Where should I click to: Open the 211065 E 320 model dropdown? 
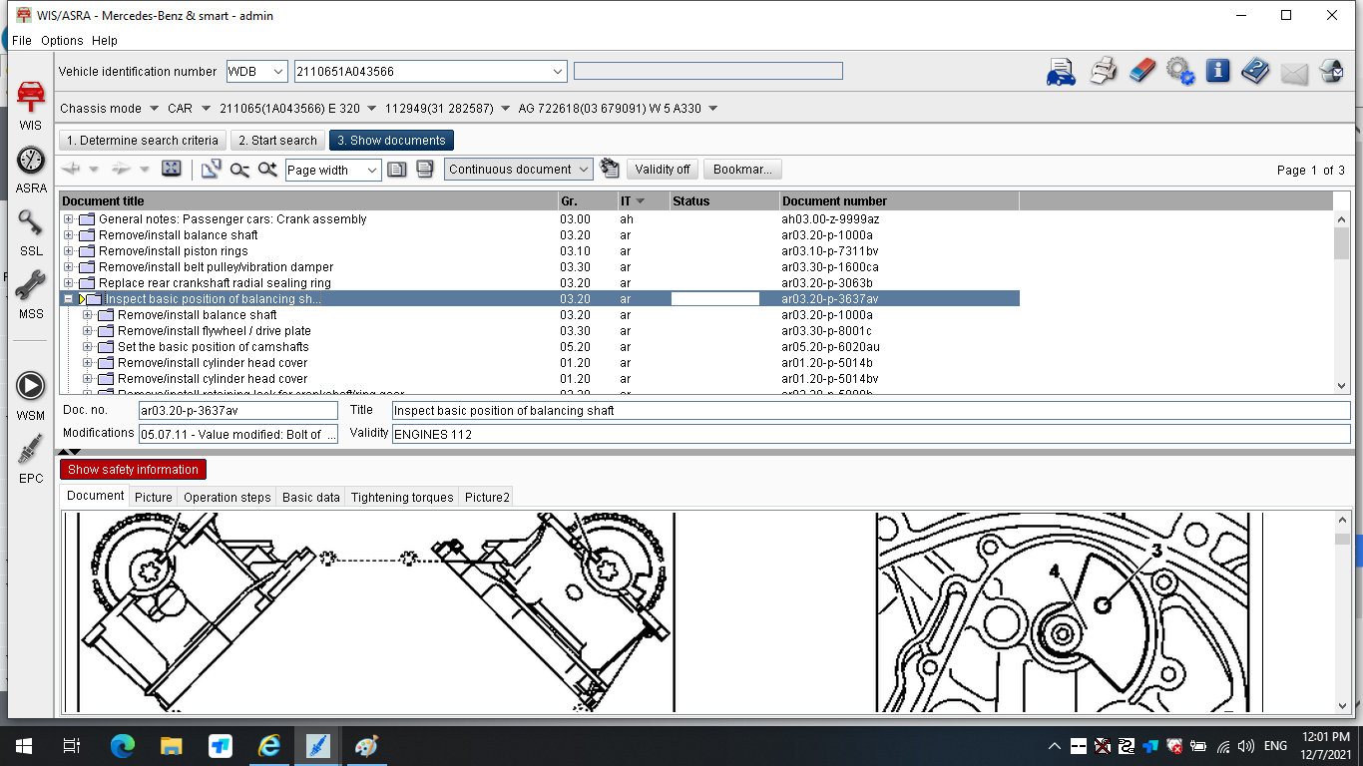tap(371, 108)
